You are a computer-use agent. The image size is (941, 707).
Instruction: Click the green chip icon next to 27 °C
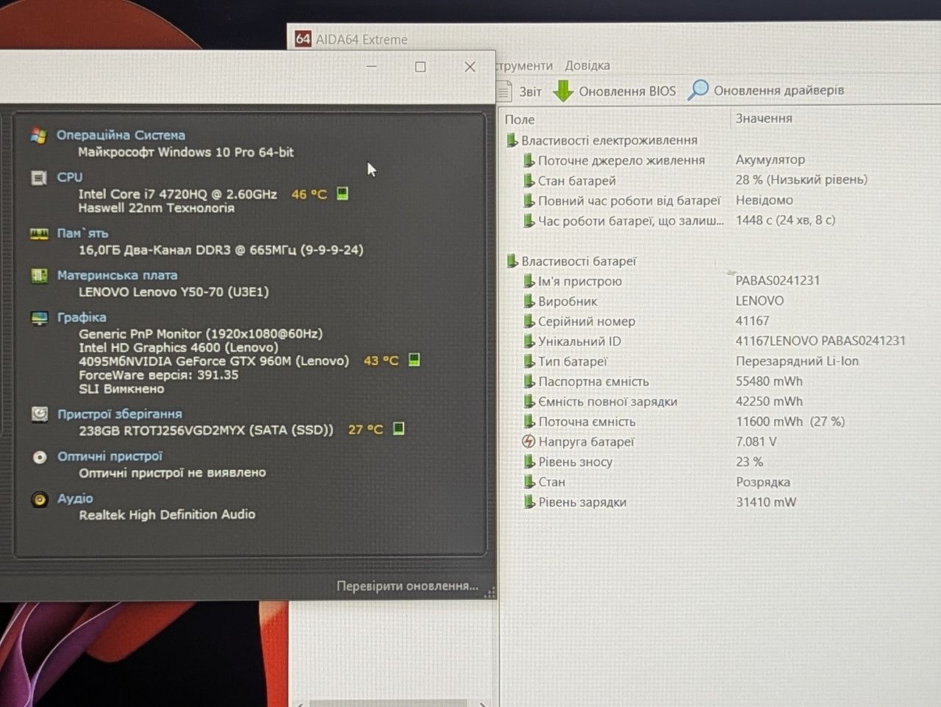[x=398, y=429]
